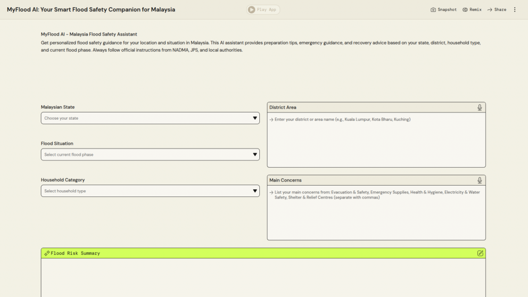Start voice input with District Area microphone
This screenshot has height=297, width=528.
point(480,107)
